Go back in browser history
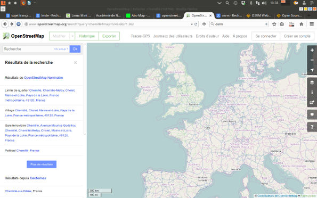 5,24
